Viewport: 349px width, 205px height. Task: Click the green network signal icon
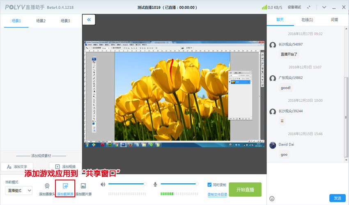pos(264,7)
